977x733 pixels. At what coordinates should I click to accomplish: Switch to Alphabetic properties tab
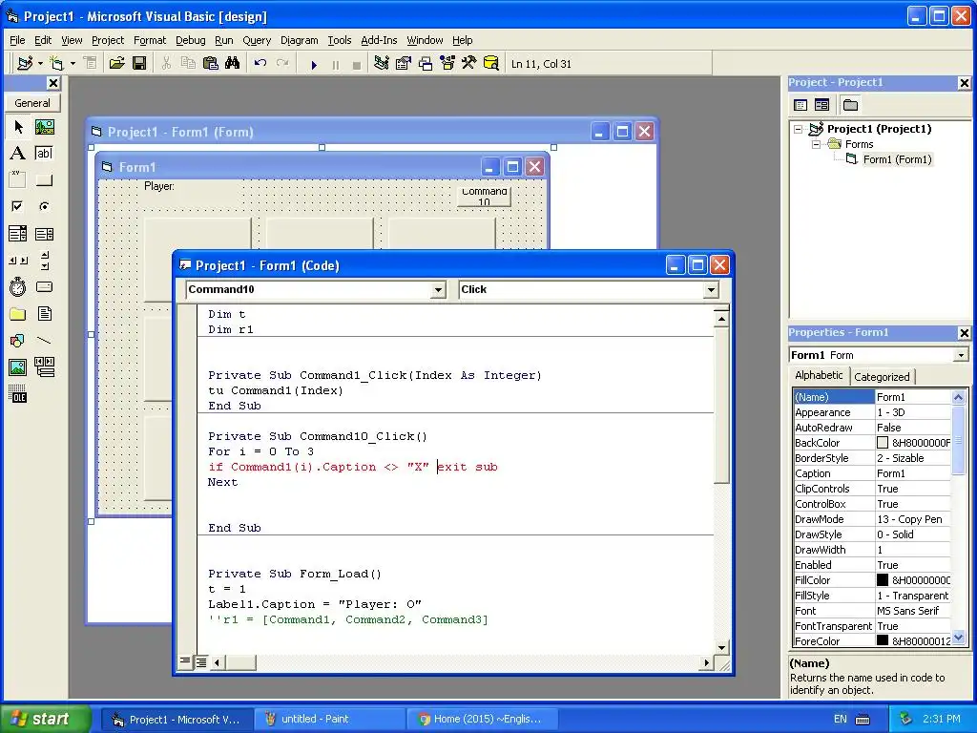pos(819,375)
